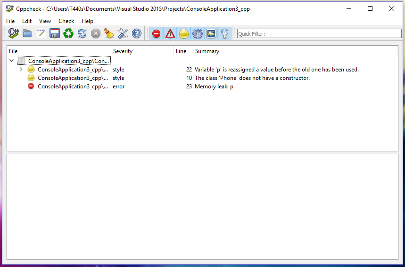Sort results by Line column header
The height and width of the screenshot is (267, 405).
[183, 51]
